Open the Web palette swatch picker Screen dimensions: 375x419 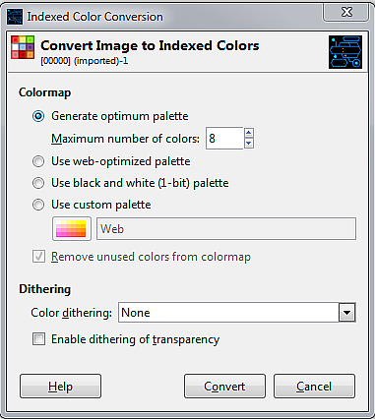(x=72, y=228)
